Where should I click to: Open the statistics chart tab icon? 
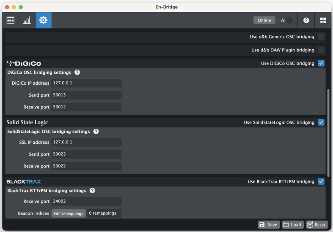[27, 20]
